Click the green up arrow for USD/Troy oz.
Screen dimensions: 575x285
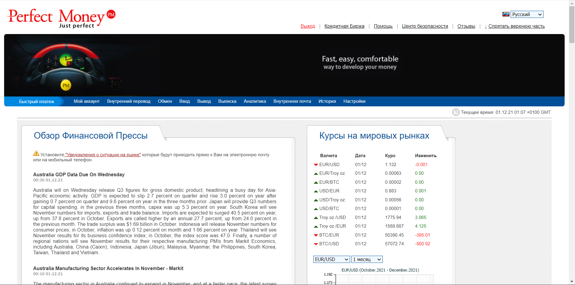[x=316, y=200]
